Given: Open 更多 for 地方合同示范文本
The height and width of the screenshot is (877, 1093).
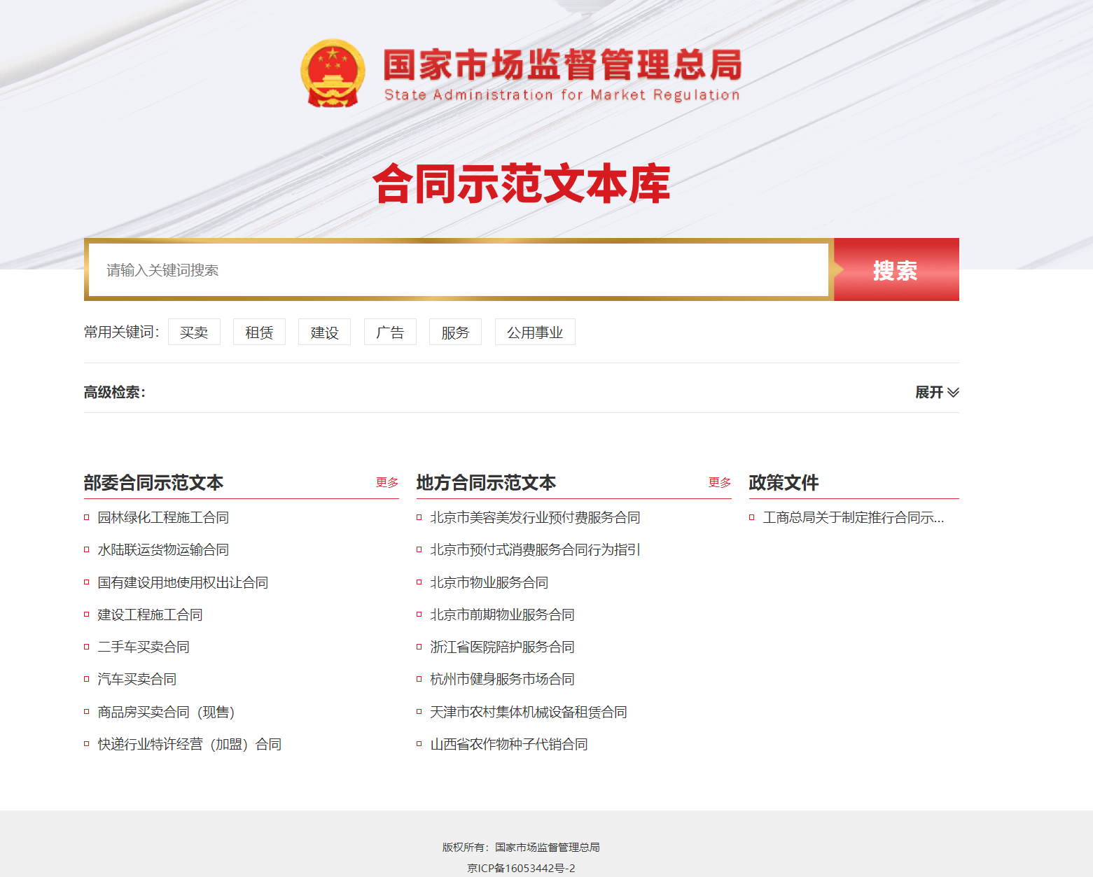Looking at the screenshot, I should click(720, 482).
